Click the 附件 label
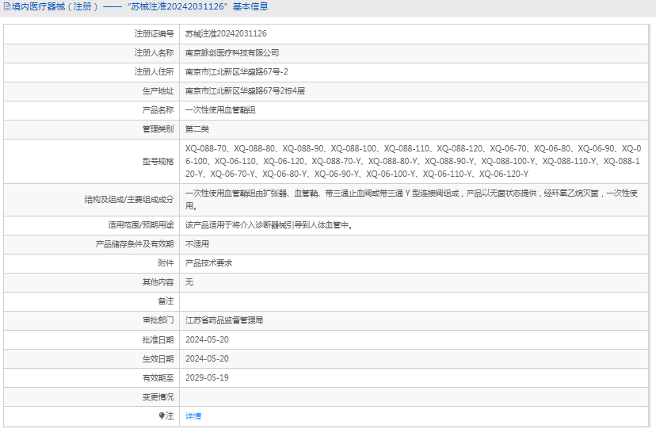This screenshot has height=429, width=656. pos(166,263)
